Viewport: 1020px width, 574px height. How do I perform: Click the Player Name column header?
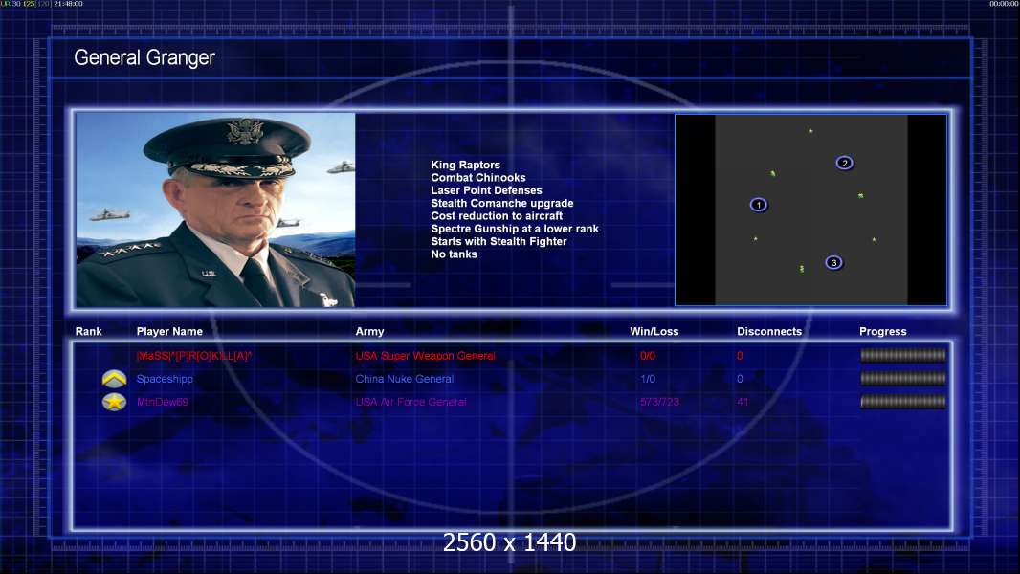pos(169,332)
